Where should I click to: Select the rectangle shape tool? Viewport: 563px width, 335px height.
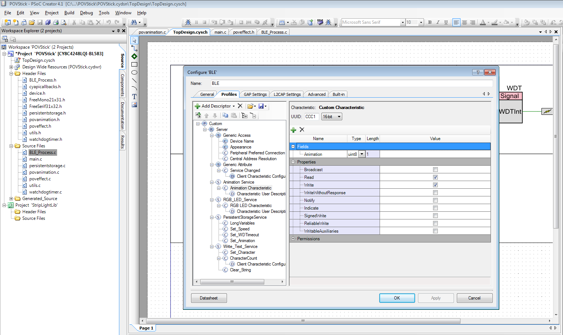pos(134,64)
